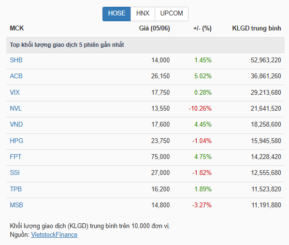This screenshot has width=289, height=245.
Task: Click SHB's average volume 52,963,220
Action: click(266, 60)
